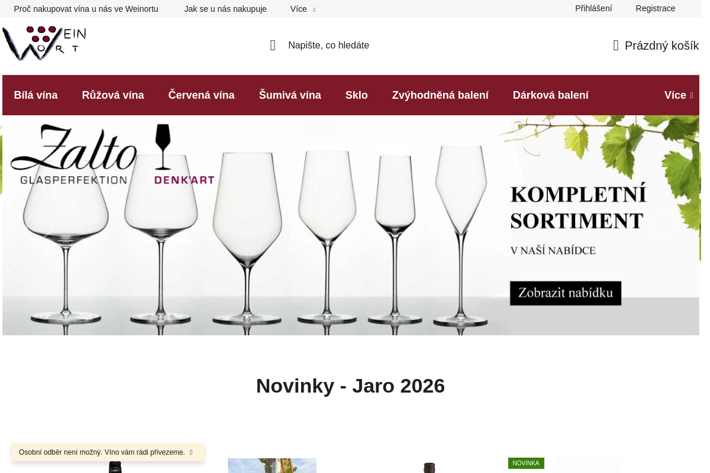The image size is (710, 473).
Task: Open the Bílá vína category
Action: (35, 95)
